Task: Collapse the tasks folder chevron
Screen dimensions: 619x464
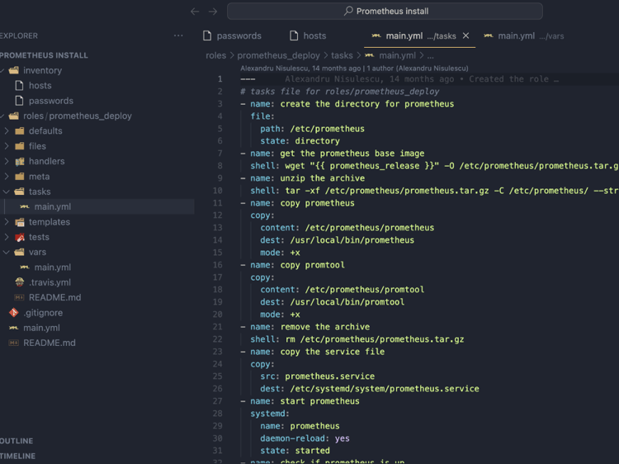Action: coord(7,192)
